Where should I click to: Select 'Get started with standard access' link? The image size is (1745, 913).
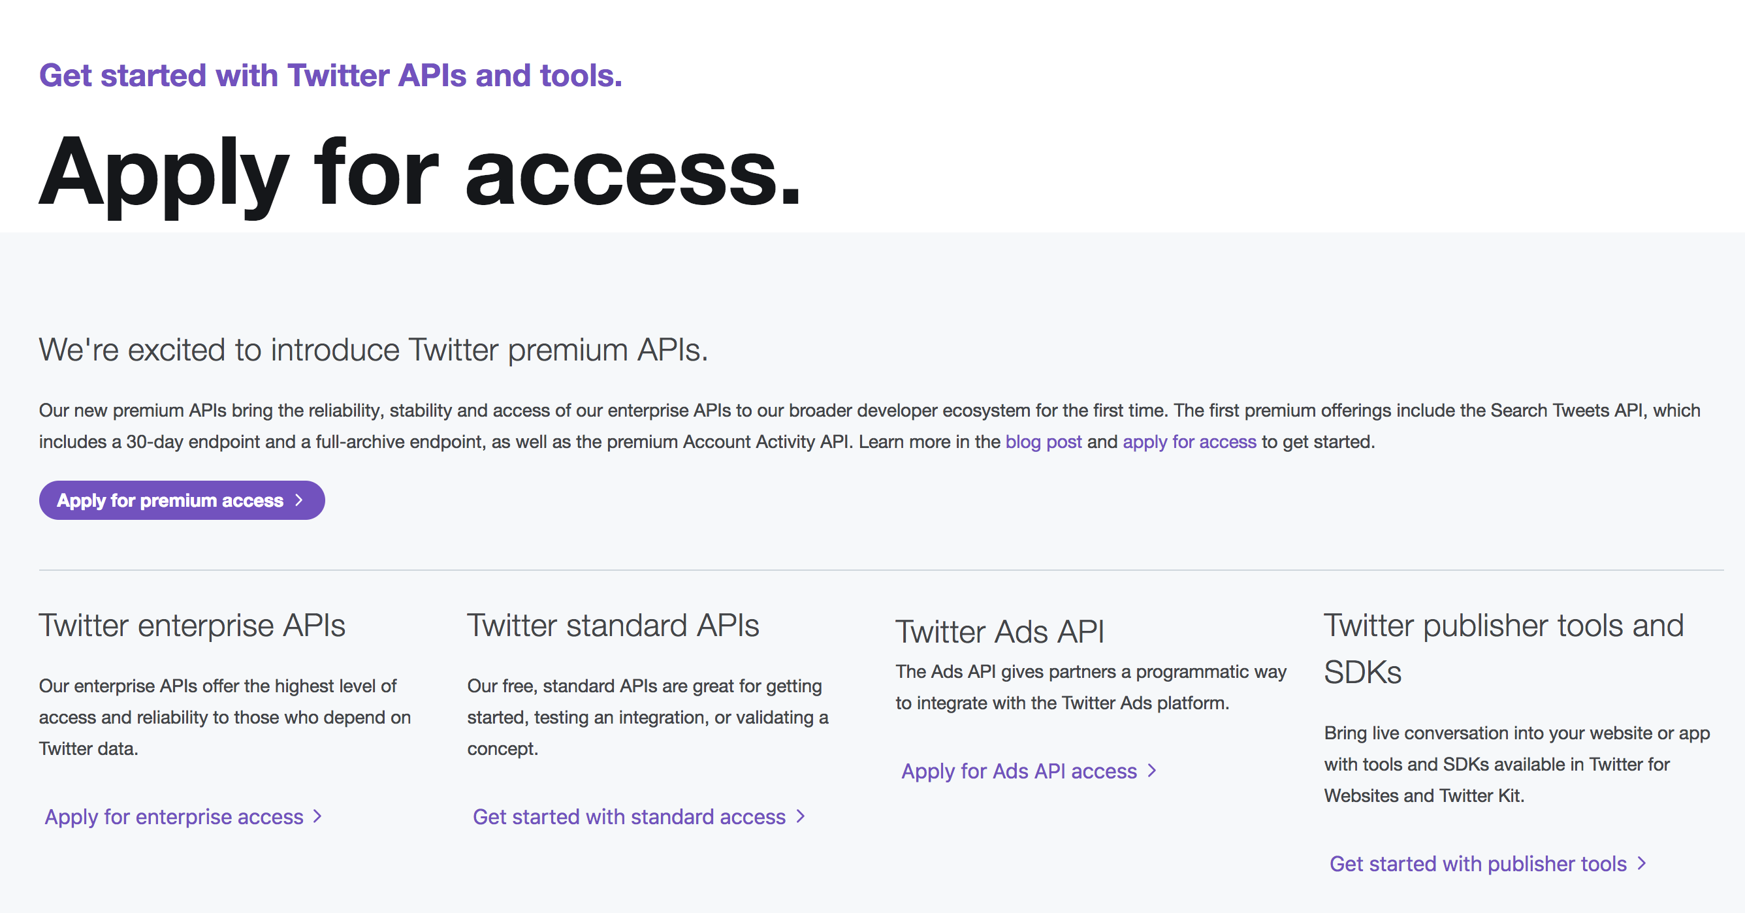click(629, 817)
